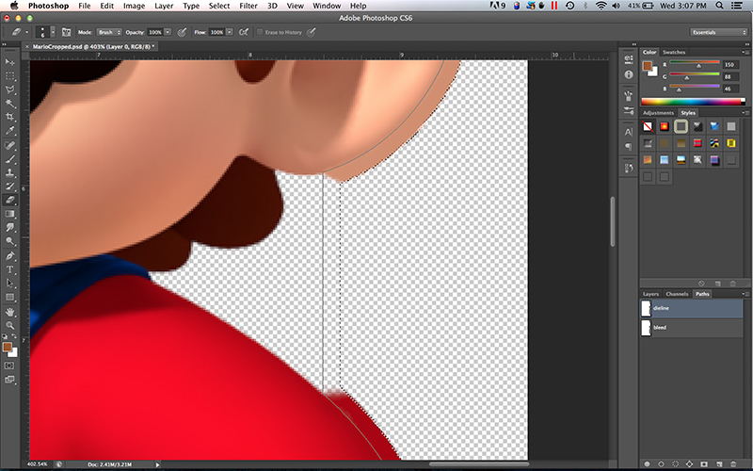Click the R value field showing 150
This screenshot has width=753, height=471.
730,64
